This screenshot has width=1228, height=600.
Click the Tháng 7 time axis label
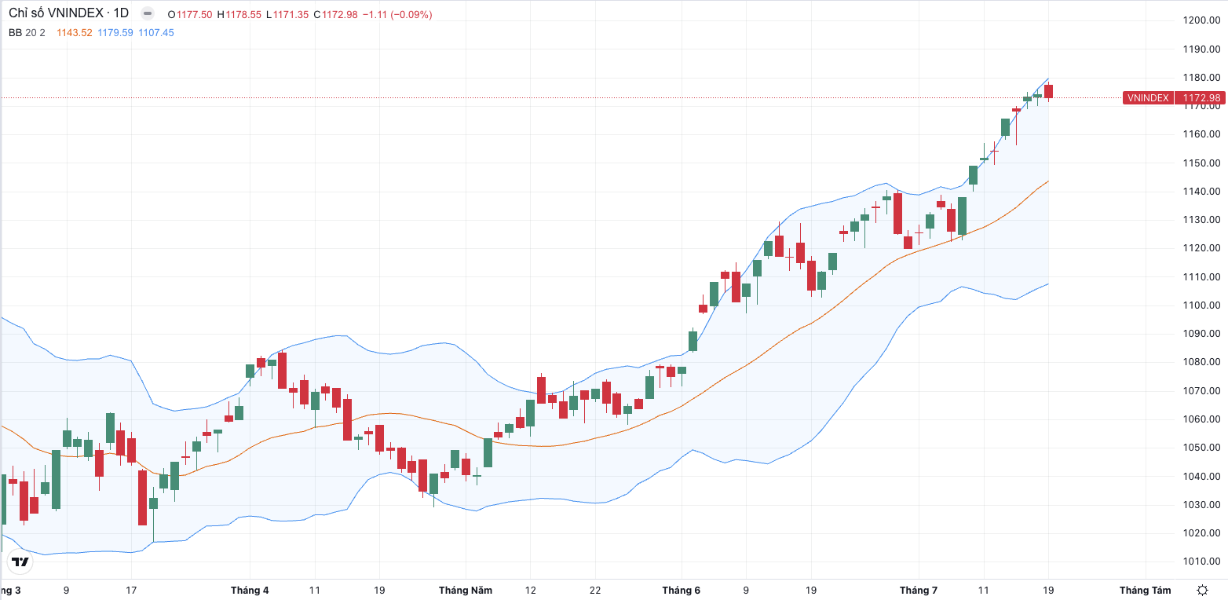[x=918, y=591]
